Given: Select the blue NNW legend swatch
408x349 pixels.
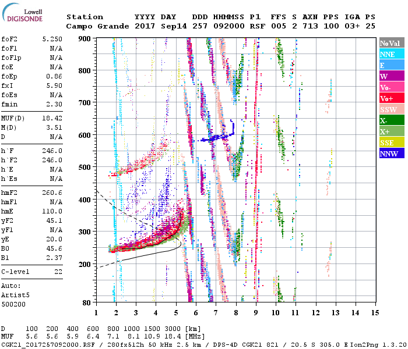Looking at the screenshot, I should 391,154.
